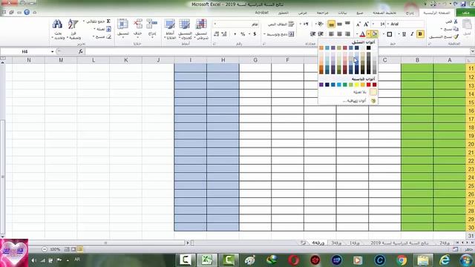Select column H header
The width and height of the screenshot is (475, 267).
(x=223, y=60)
